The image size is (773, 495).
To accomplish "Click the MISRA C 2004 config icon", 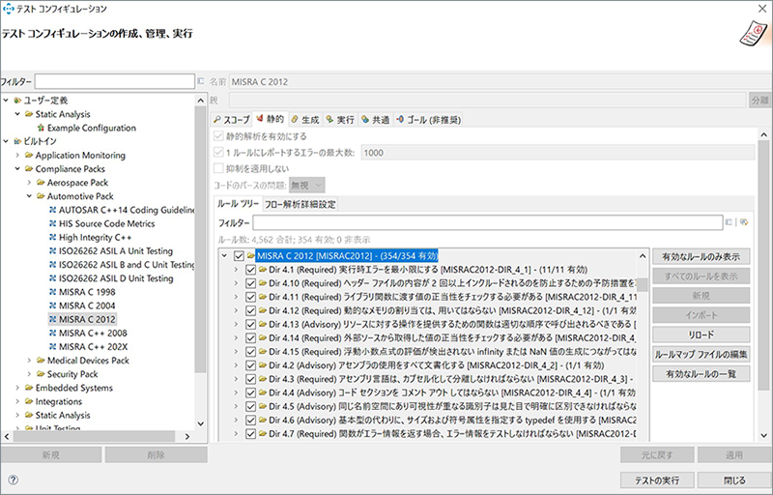I will tap(53, 306).
